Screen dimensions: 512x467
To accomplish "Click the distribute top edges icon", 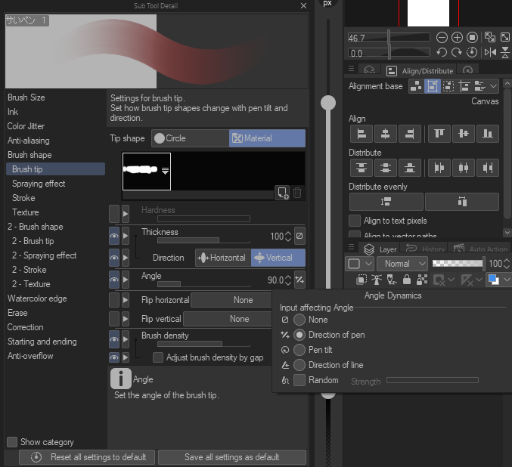I will 362,168.
